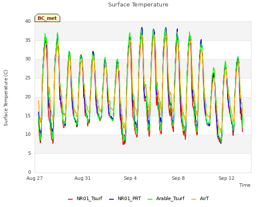The height and width of the screenshot is (207, 277).
Task: Toggle the NR01_Tsurf legend entry
Action: pyautogui.click(x=85, y=198)
